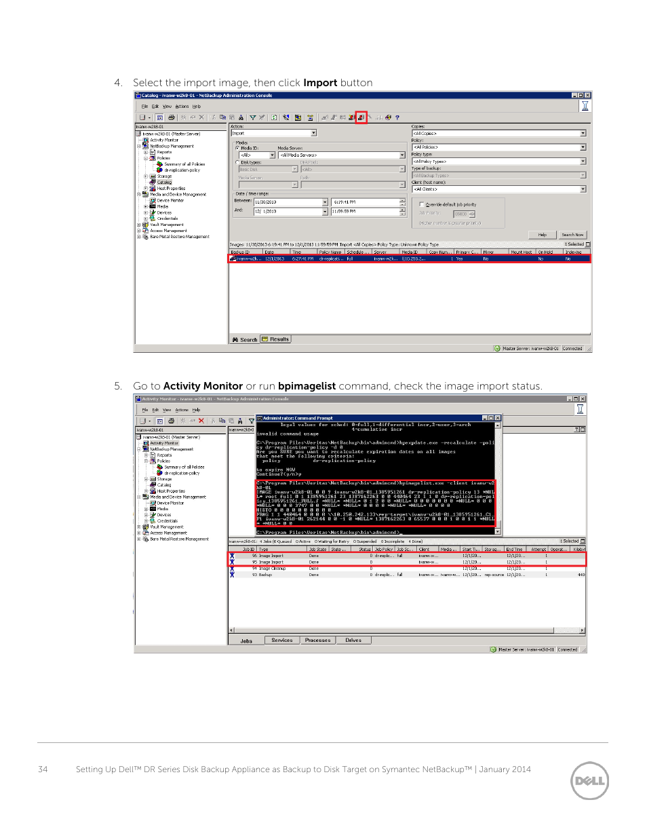Select Device Monitor in Catalog window tree
This screenshot has width=647, height=838.
pos(170,201)
